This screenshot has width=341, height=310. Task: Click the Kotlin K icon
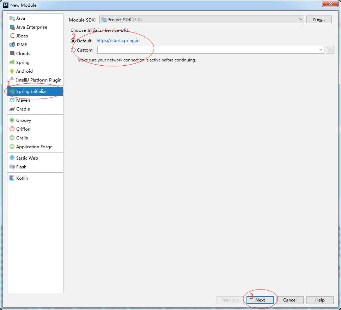pyautogui.click(x=12, y=178)
